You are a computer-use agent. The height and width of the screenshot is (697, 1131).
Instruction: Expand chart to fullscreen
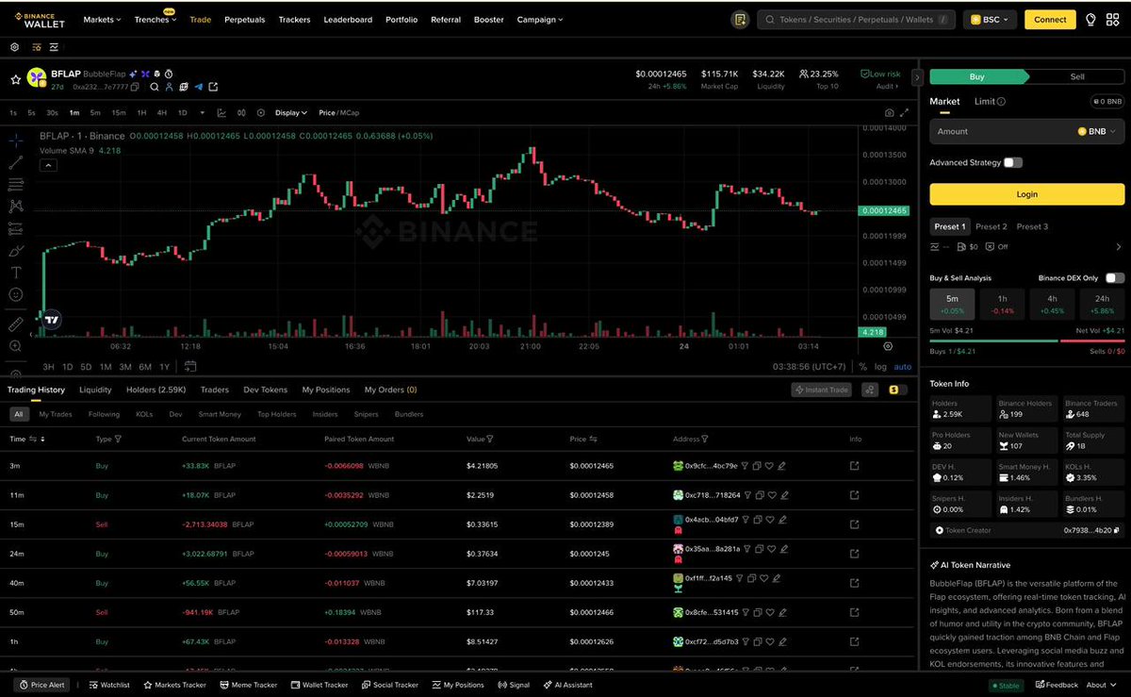click(906, 112)
